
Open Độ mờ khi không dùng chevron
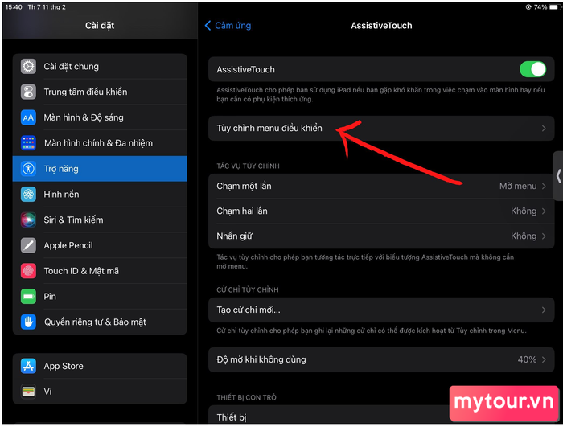pos(544,359)
